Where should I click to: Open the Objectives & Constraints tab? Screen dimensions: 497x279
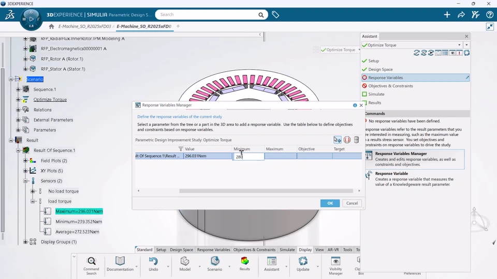(254, 250)
